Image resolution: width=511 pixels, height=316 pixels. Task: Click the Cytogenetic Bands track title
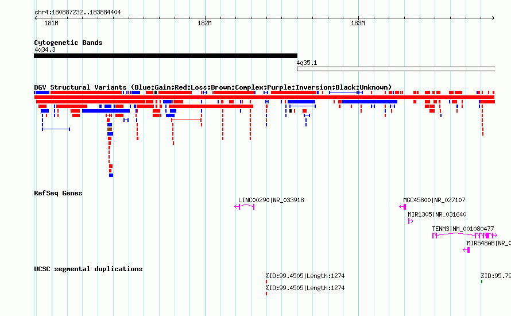(68, 43)
